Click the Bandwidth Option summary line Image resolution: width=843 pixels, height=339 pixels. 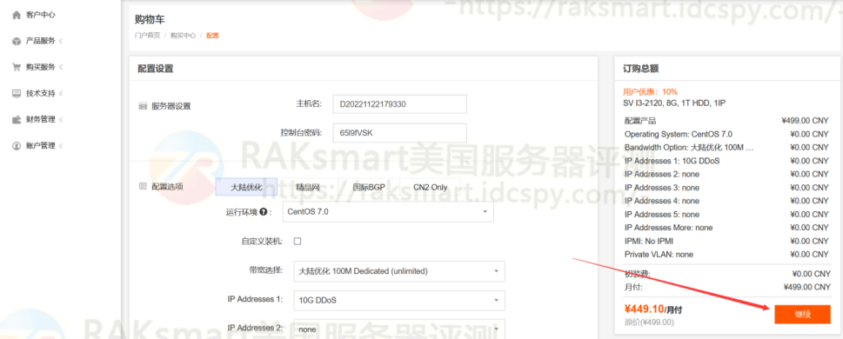726,147
